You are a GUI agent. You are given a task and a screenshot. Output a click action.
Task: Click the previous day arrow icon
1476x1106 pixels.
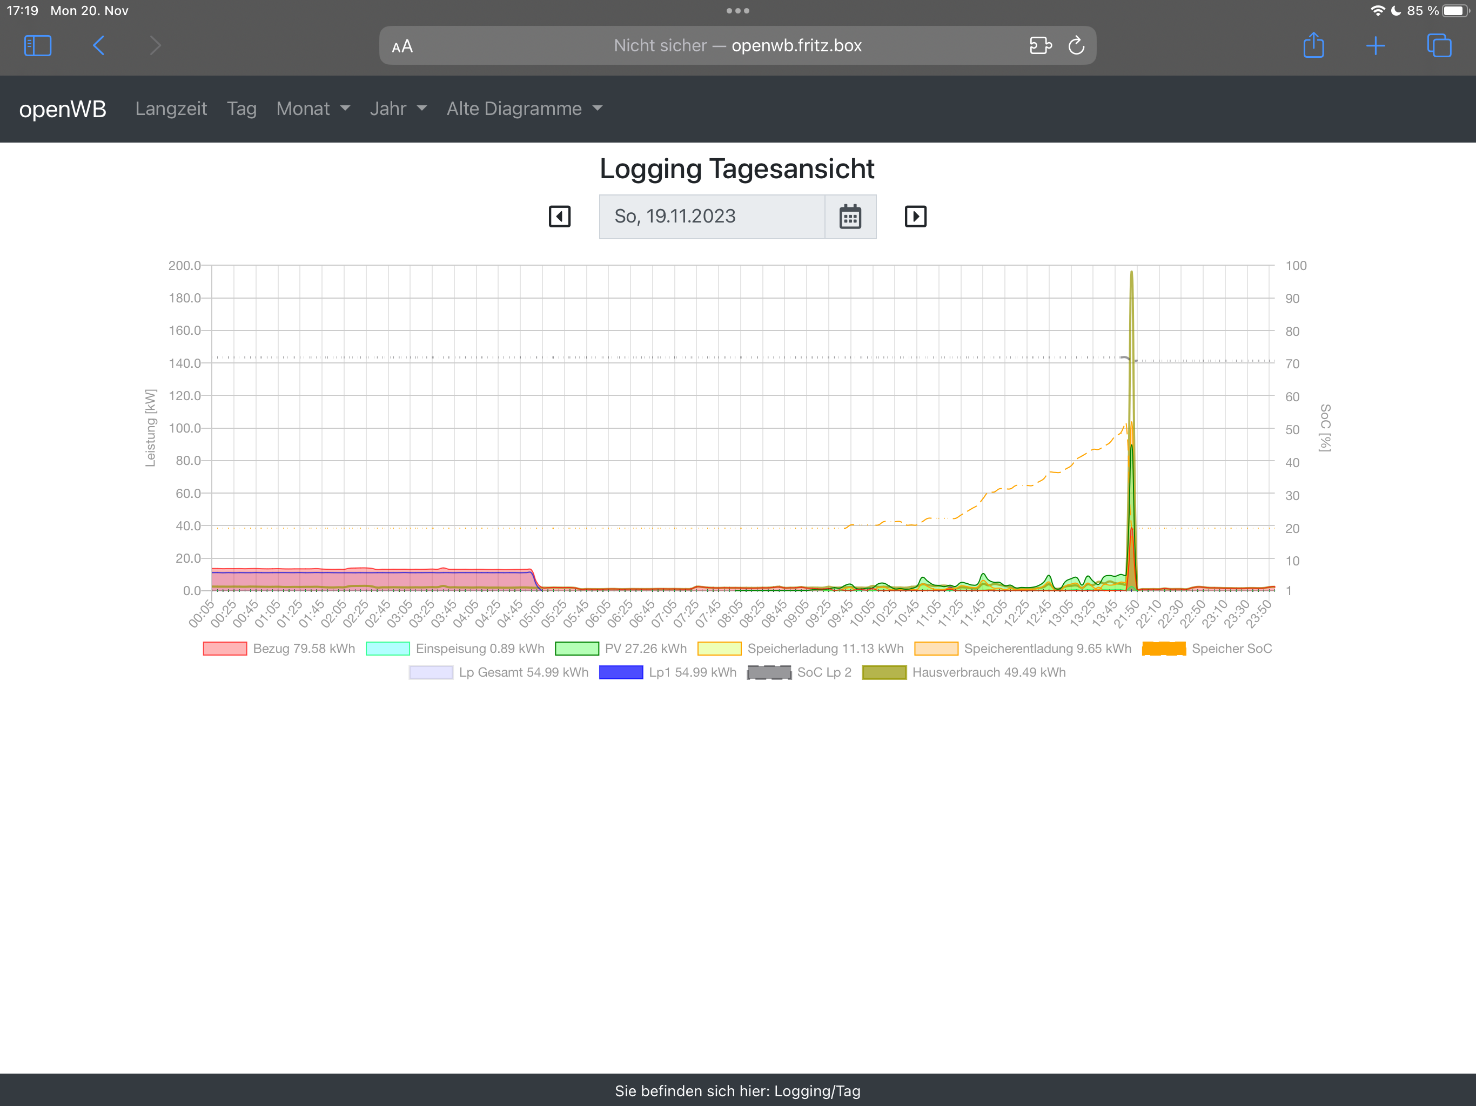point(559,216)
